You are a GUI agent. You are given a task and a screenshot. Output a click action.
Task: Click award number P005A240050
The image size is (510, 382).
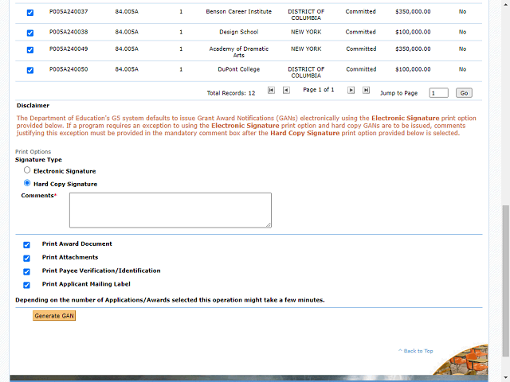(x=69, y=69)
